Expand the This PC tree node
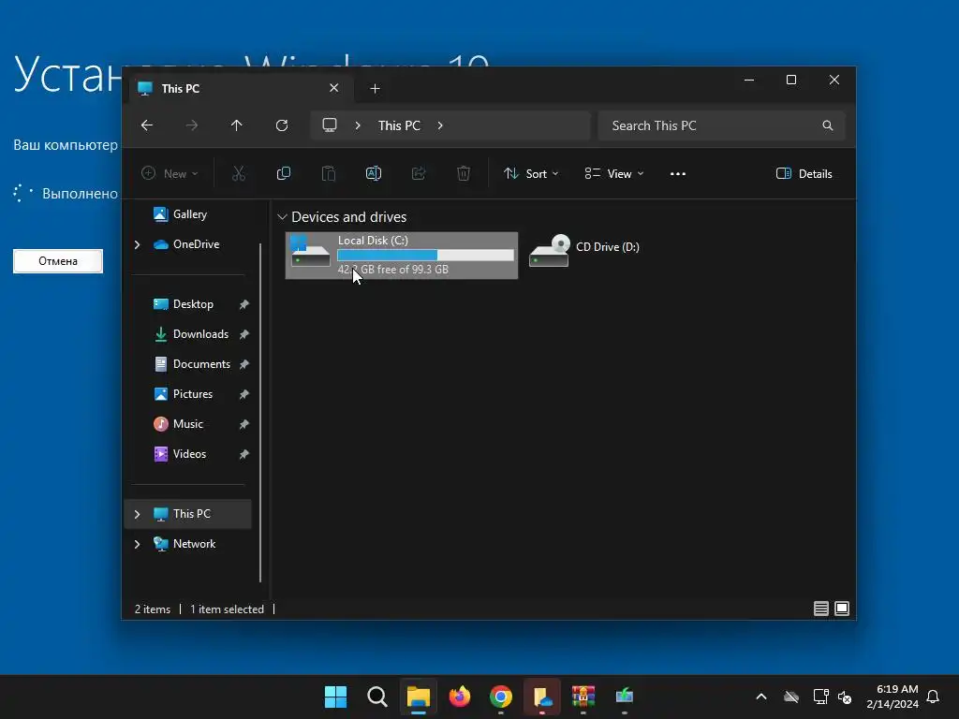Viewport: 959px width, 719px height. [x=137, y=514]
